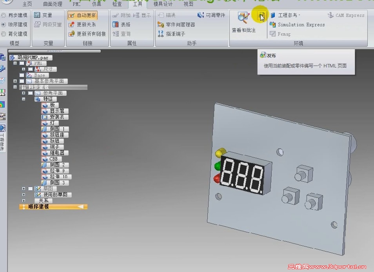This screenshot has height=272, width=374.
Task: Select the 安装孔 hole feature
Action: click(x=54, y=117)
